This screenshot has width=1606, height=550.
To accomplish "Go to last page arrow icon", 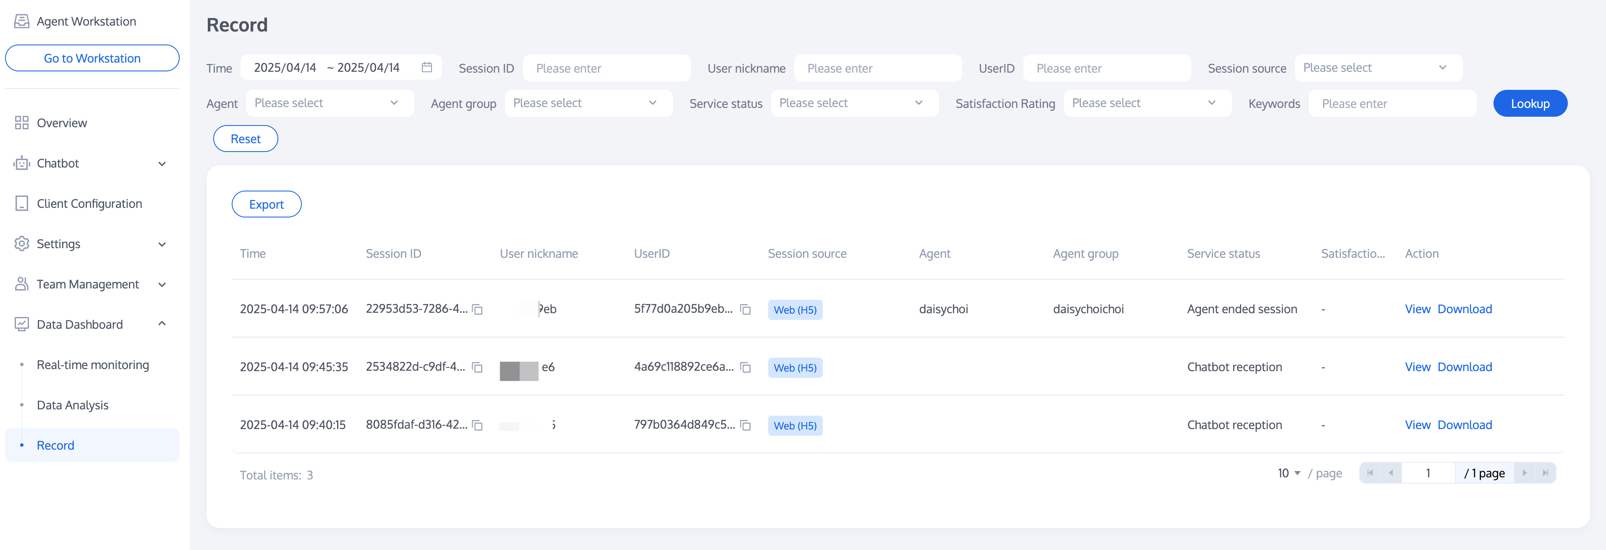I will (1545, 473).
